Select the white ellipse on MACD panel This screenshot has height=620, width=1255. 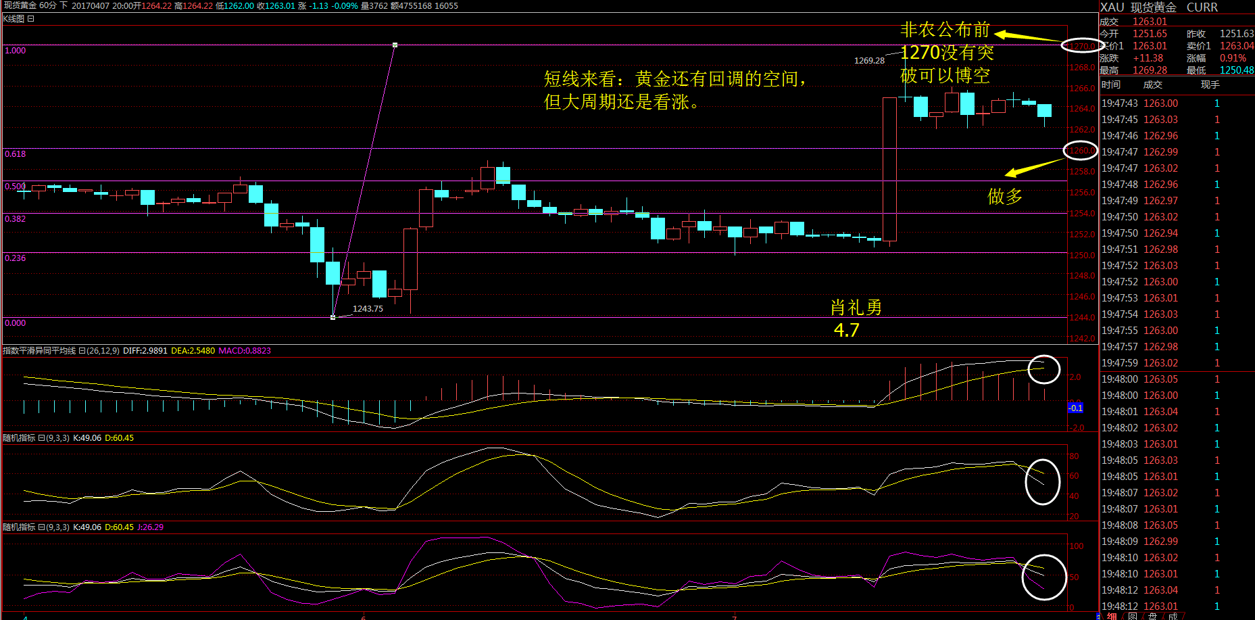(x=1043, y=369)
